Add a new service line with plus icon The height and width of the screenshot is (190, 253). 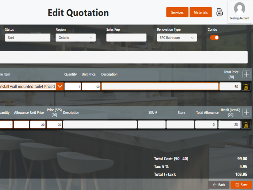(246, 74)
